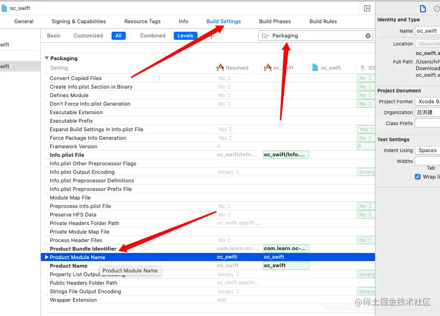
Task: Select the Executable Extension setting
Action: click(x=210, y=112)
